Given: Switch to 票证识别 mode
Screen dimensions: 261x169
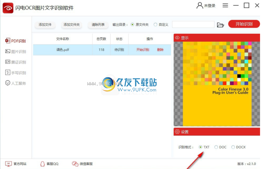Looking at the screenshot, I should tap(18, 62).
